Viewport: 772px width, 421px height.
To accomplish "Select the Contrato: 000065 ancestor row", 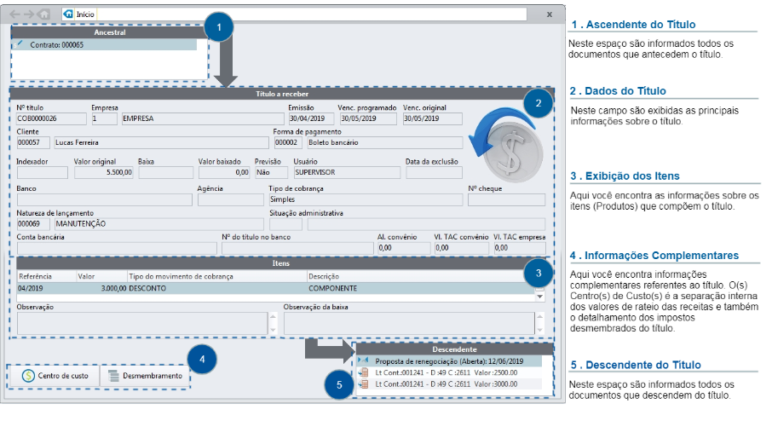I will coord(104,45).
